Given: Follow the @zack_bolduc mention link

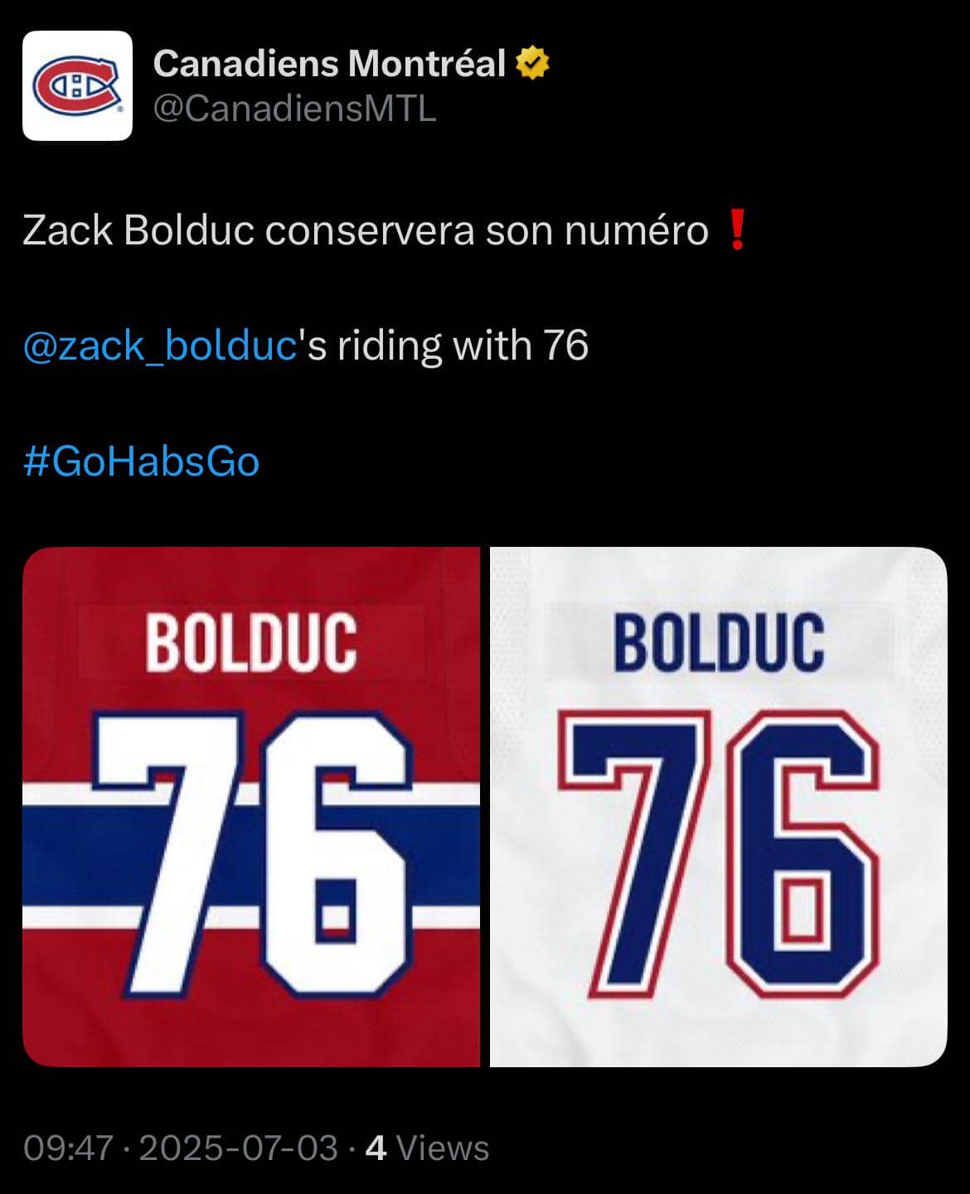Looking at the screenshot, I should click(160, 346).
